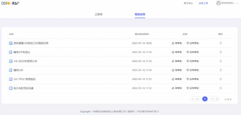241x115 pixels.
Task: Mark 小E 2022年绩效计划 as 没有帮助
Action: (193, 61)
